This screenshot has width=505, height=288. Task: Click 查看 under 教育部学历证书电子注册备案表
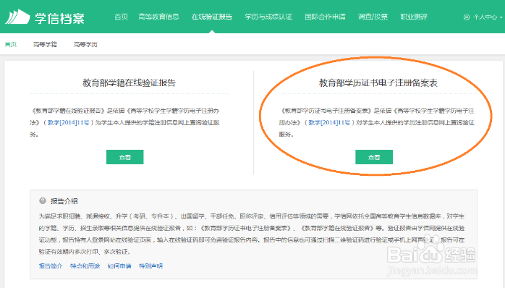[x=374, y=157]
